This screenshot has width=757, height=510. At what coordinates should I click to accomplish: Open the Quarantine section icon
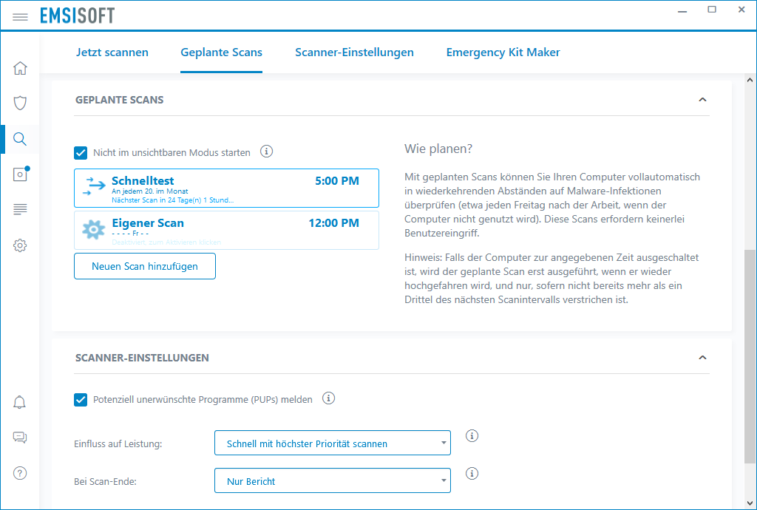[x=21, y=174]
